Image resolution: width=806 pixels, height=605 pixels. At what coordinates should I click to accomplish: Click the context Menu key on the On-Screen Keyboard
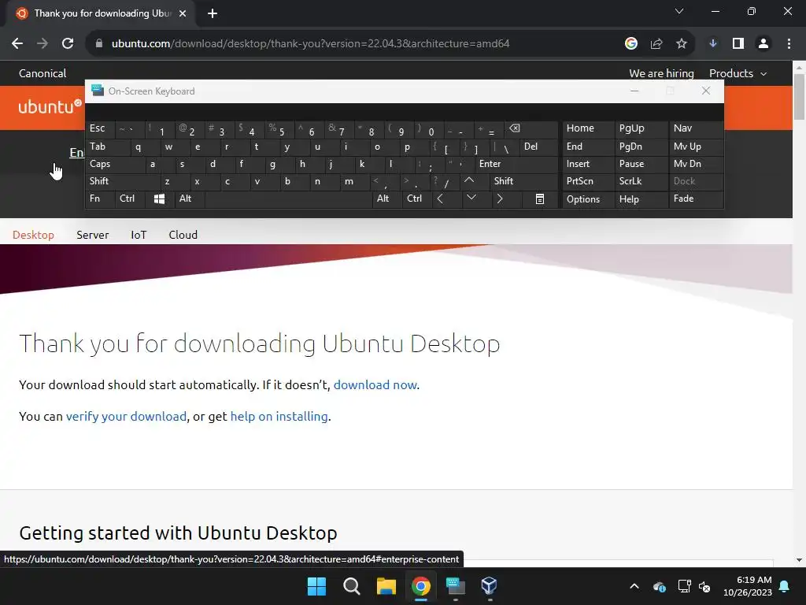click(540, 199)
